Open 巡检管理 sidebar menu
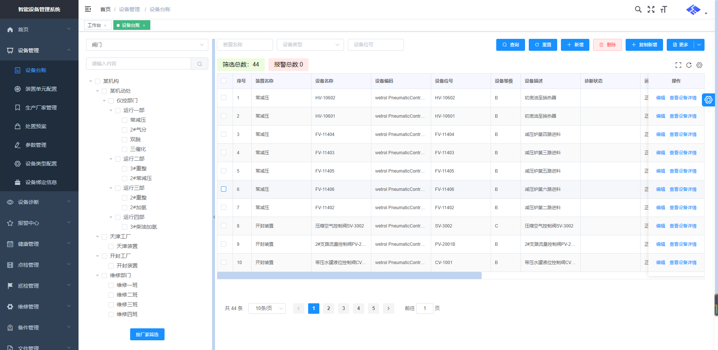This screenshot has width=718, height=350. 39,286
